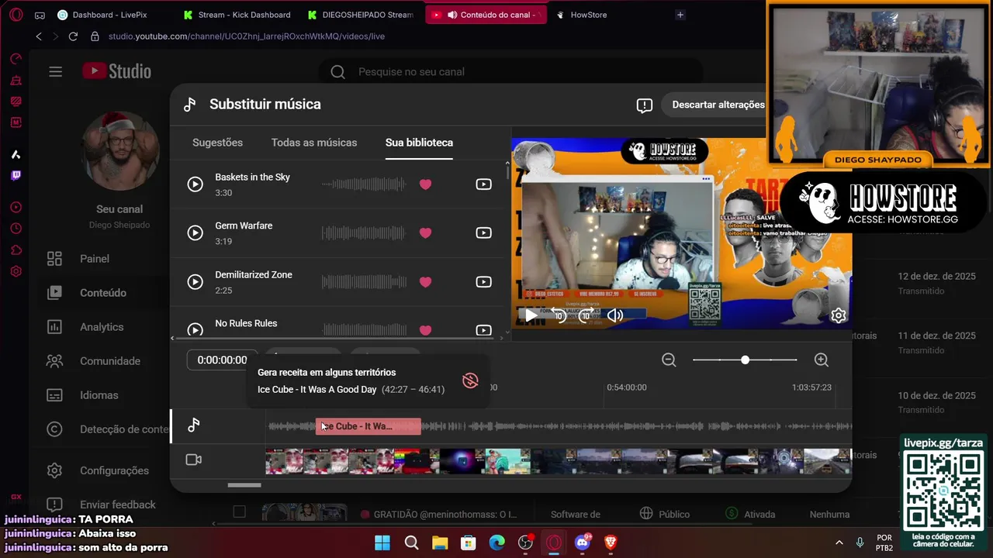Click the music list vertical scrollbar
Viewport: 993px width, 558px height.
click(508, 174)
